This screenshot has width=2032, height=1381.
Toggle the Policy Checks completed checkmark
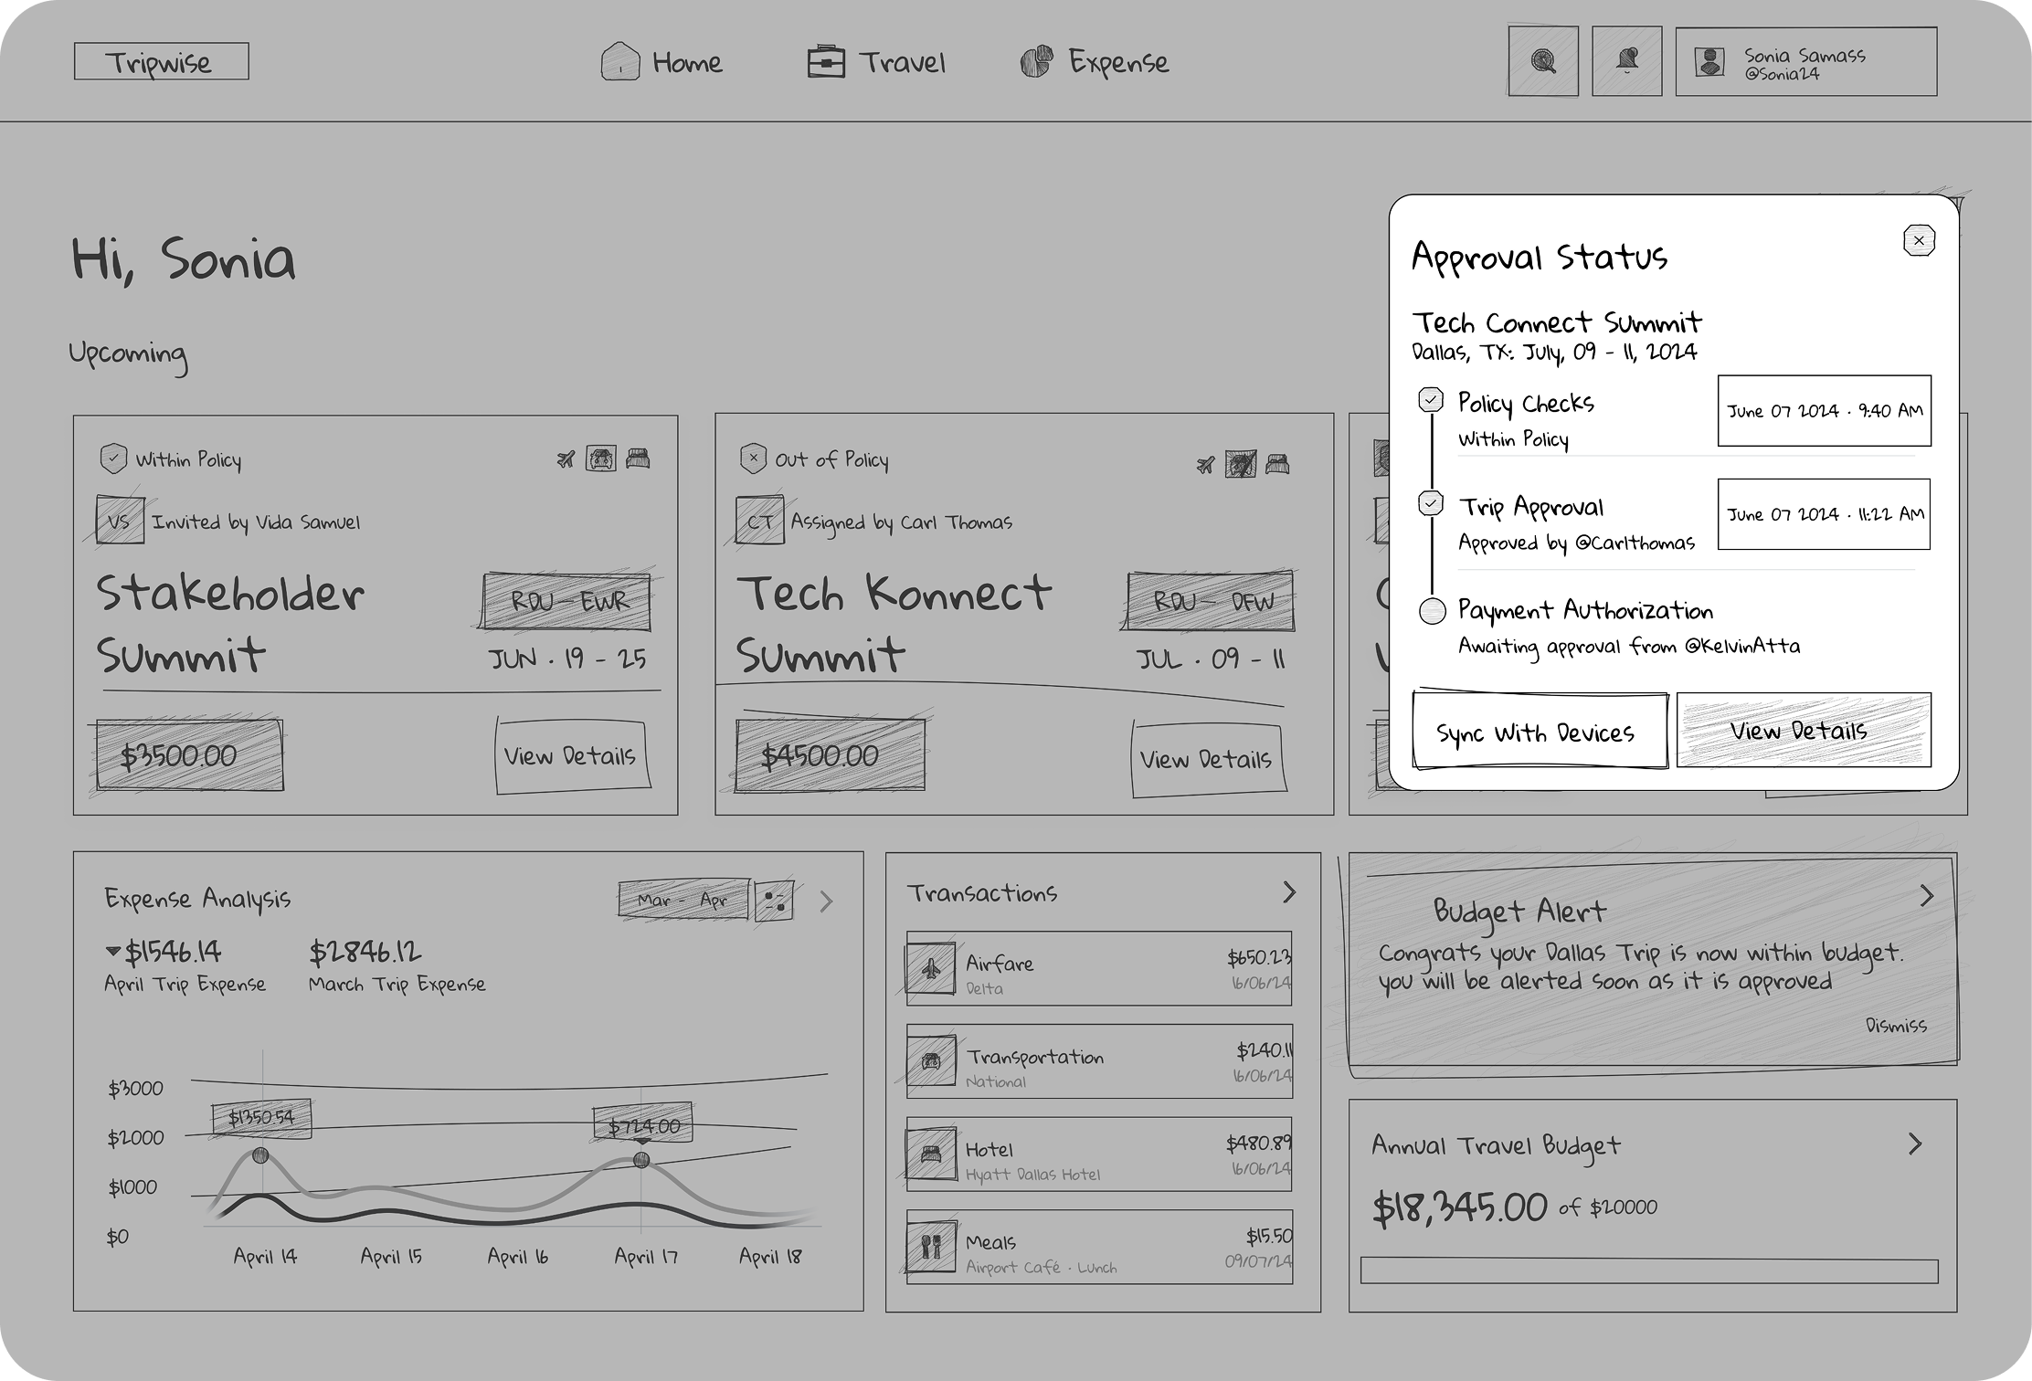click(1432, 399)
